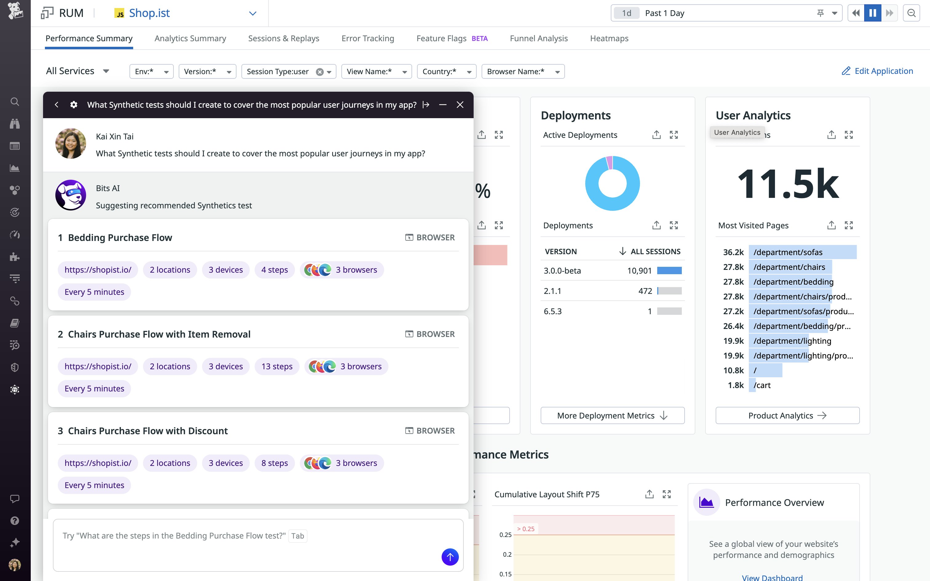This screenshot has height=581, width=930.
Task: Export the Active Deployments widget
Action: click(x=656, y=135)
